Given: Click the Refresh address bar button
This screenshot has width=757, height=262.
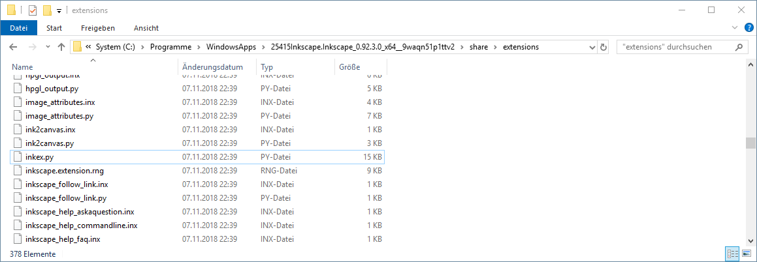Looking at the screenshot, I should (x=604, y=47).
